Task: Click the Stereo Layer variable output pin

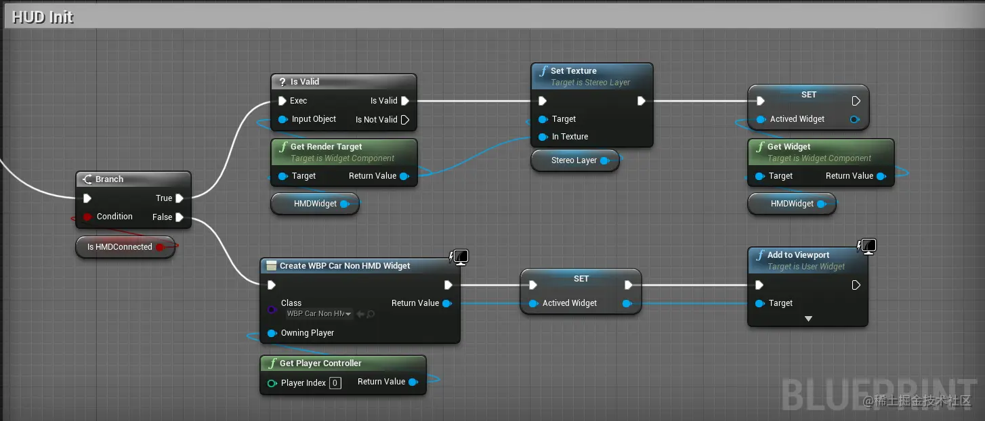Action: tap(605, 160)
